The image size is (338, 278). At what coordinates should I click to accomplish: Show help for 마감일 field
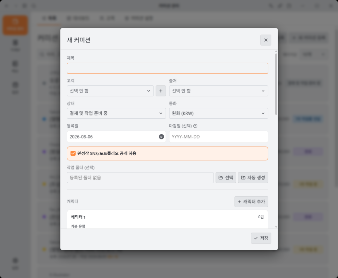(x=195, y=126)
